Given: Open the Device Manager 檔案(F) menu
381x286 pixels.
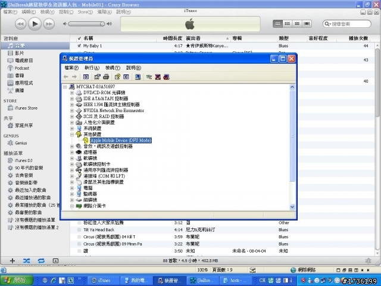Looking at the screenshot, I should [x=71, y=67].
